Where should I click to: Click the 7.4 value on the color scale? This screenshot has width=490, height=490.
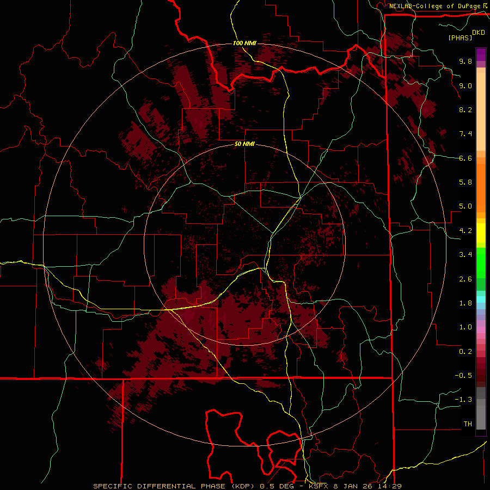pyautogui.click(x=465, y=134)
